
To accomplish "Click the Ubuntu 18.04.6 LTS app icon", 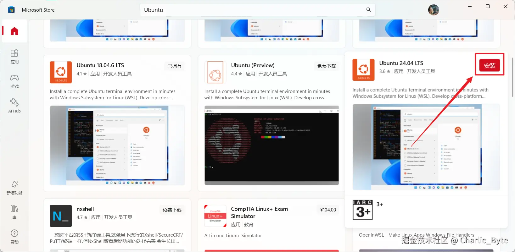I will click(61, 72).
